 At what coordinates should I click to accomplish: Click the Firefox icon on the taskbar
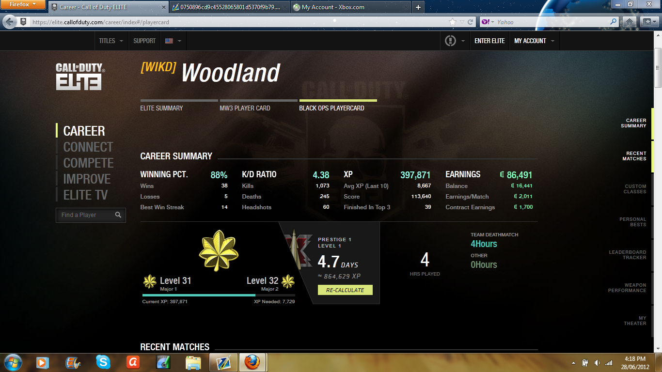(252, 362)
